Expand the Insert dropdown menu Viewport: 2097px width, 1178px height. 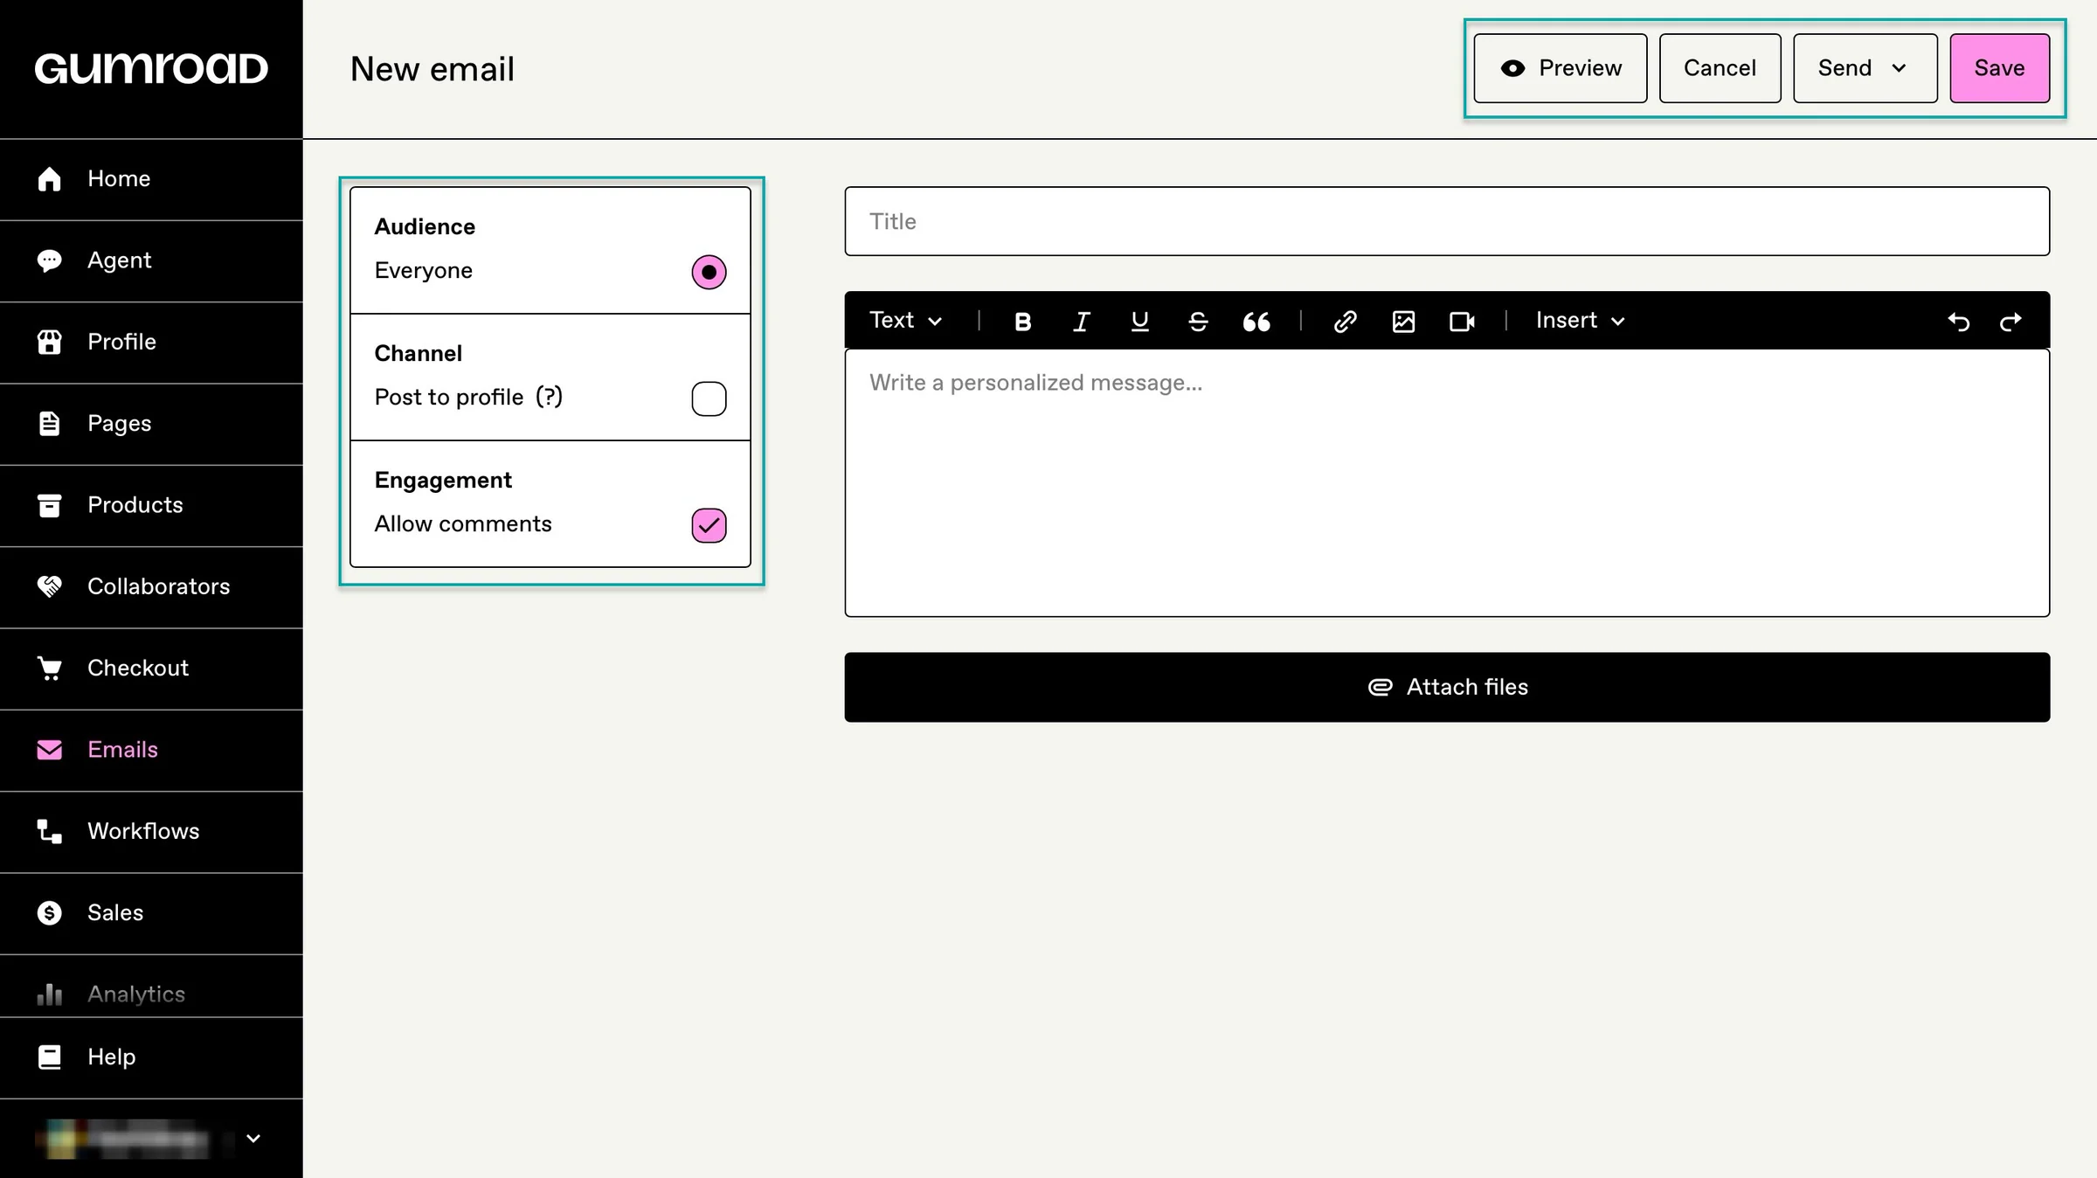[1581, 321]
